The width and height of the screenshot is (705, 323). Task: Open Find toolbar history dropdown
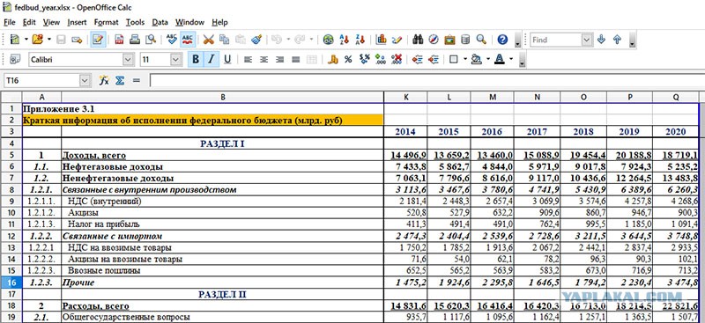coord(587,40)
